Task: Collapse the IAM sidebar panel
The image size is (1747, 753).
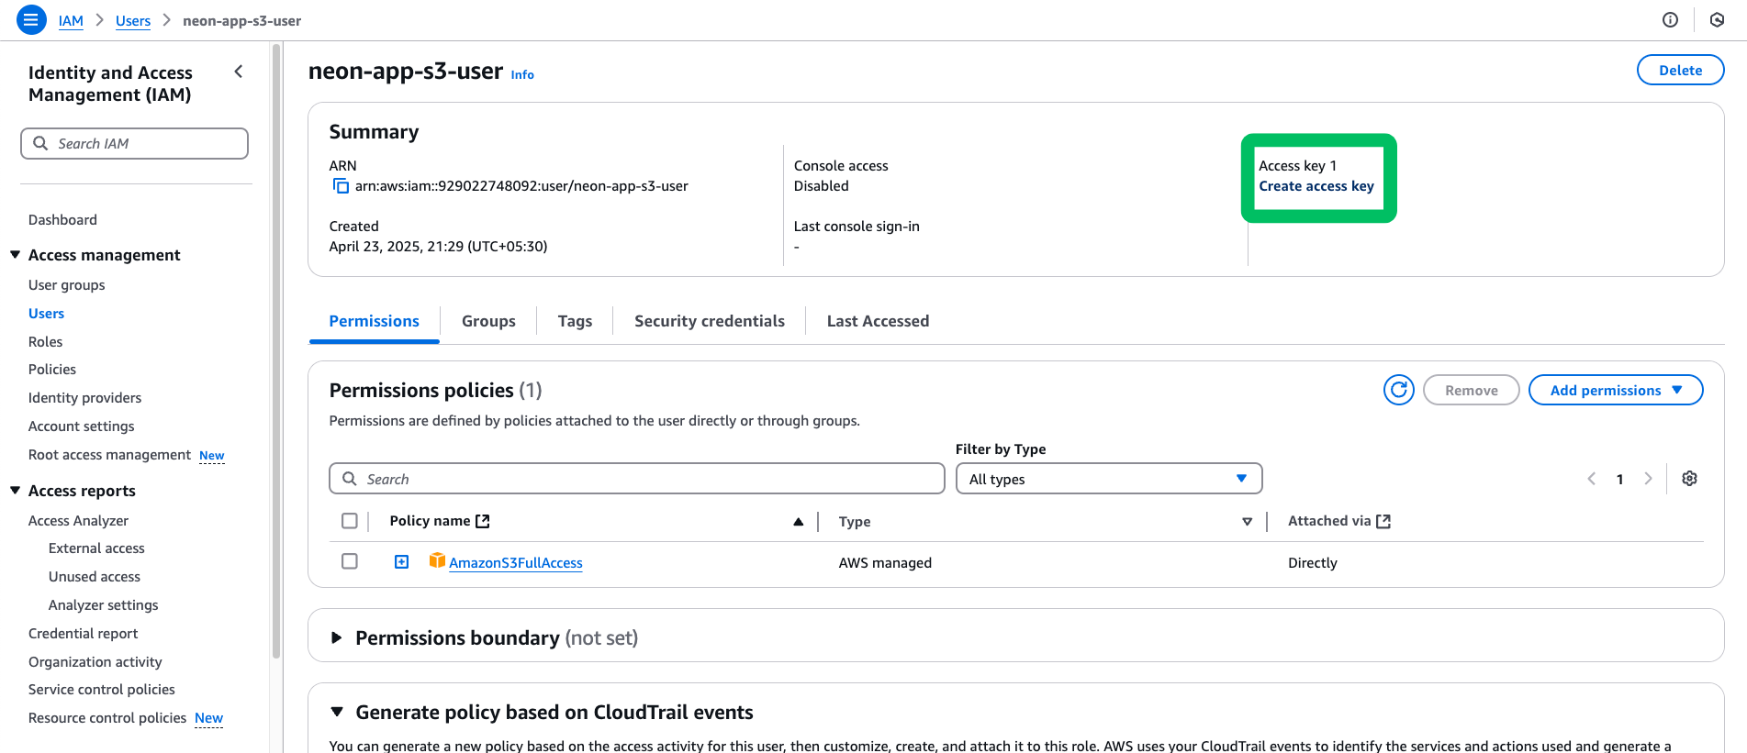Action: tap(239, 72)
